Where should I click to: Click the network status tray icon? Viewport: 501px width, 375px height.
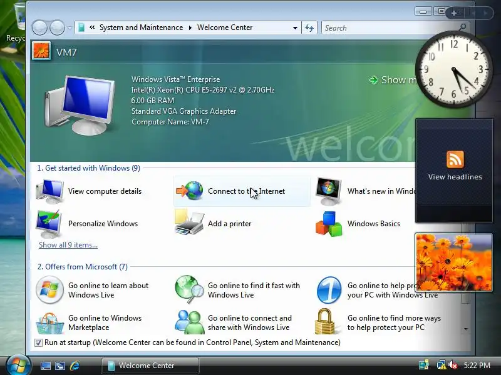(442, 365)
